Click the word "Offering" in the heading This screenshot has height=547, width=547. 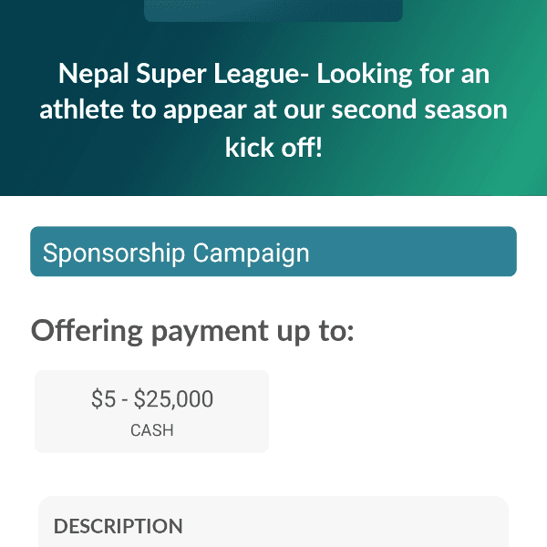(x=87, y=330)
